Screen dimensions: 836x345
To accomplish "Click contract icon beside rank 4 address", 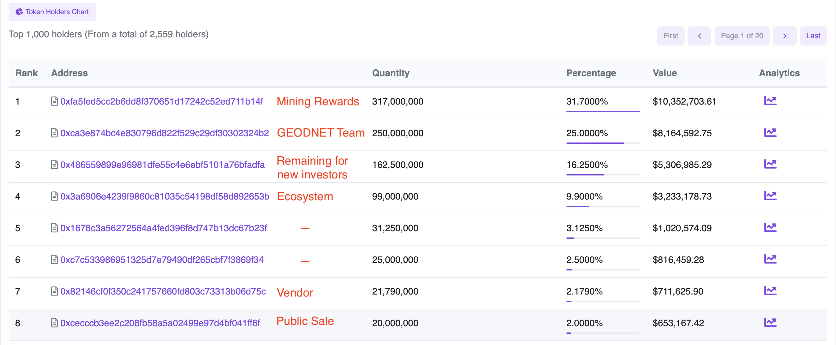I will coord(54,196).
